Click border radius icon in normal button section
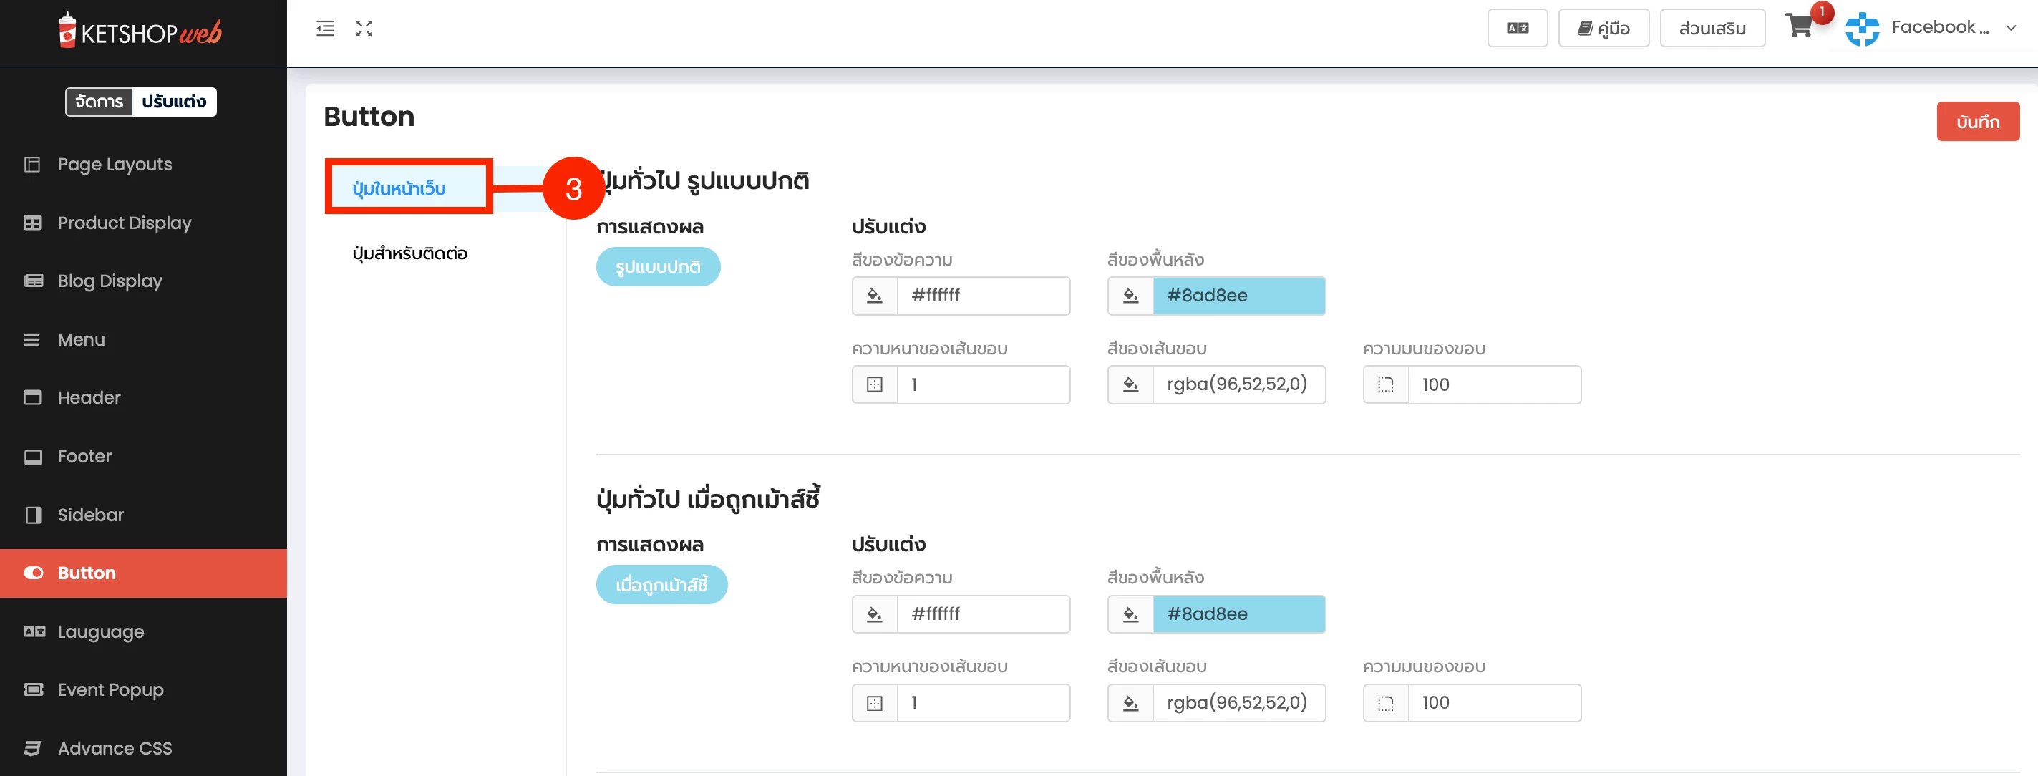This screenshot has height=776, width=2038. [1385, 384]
